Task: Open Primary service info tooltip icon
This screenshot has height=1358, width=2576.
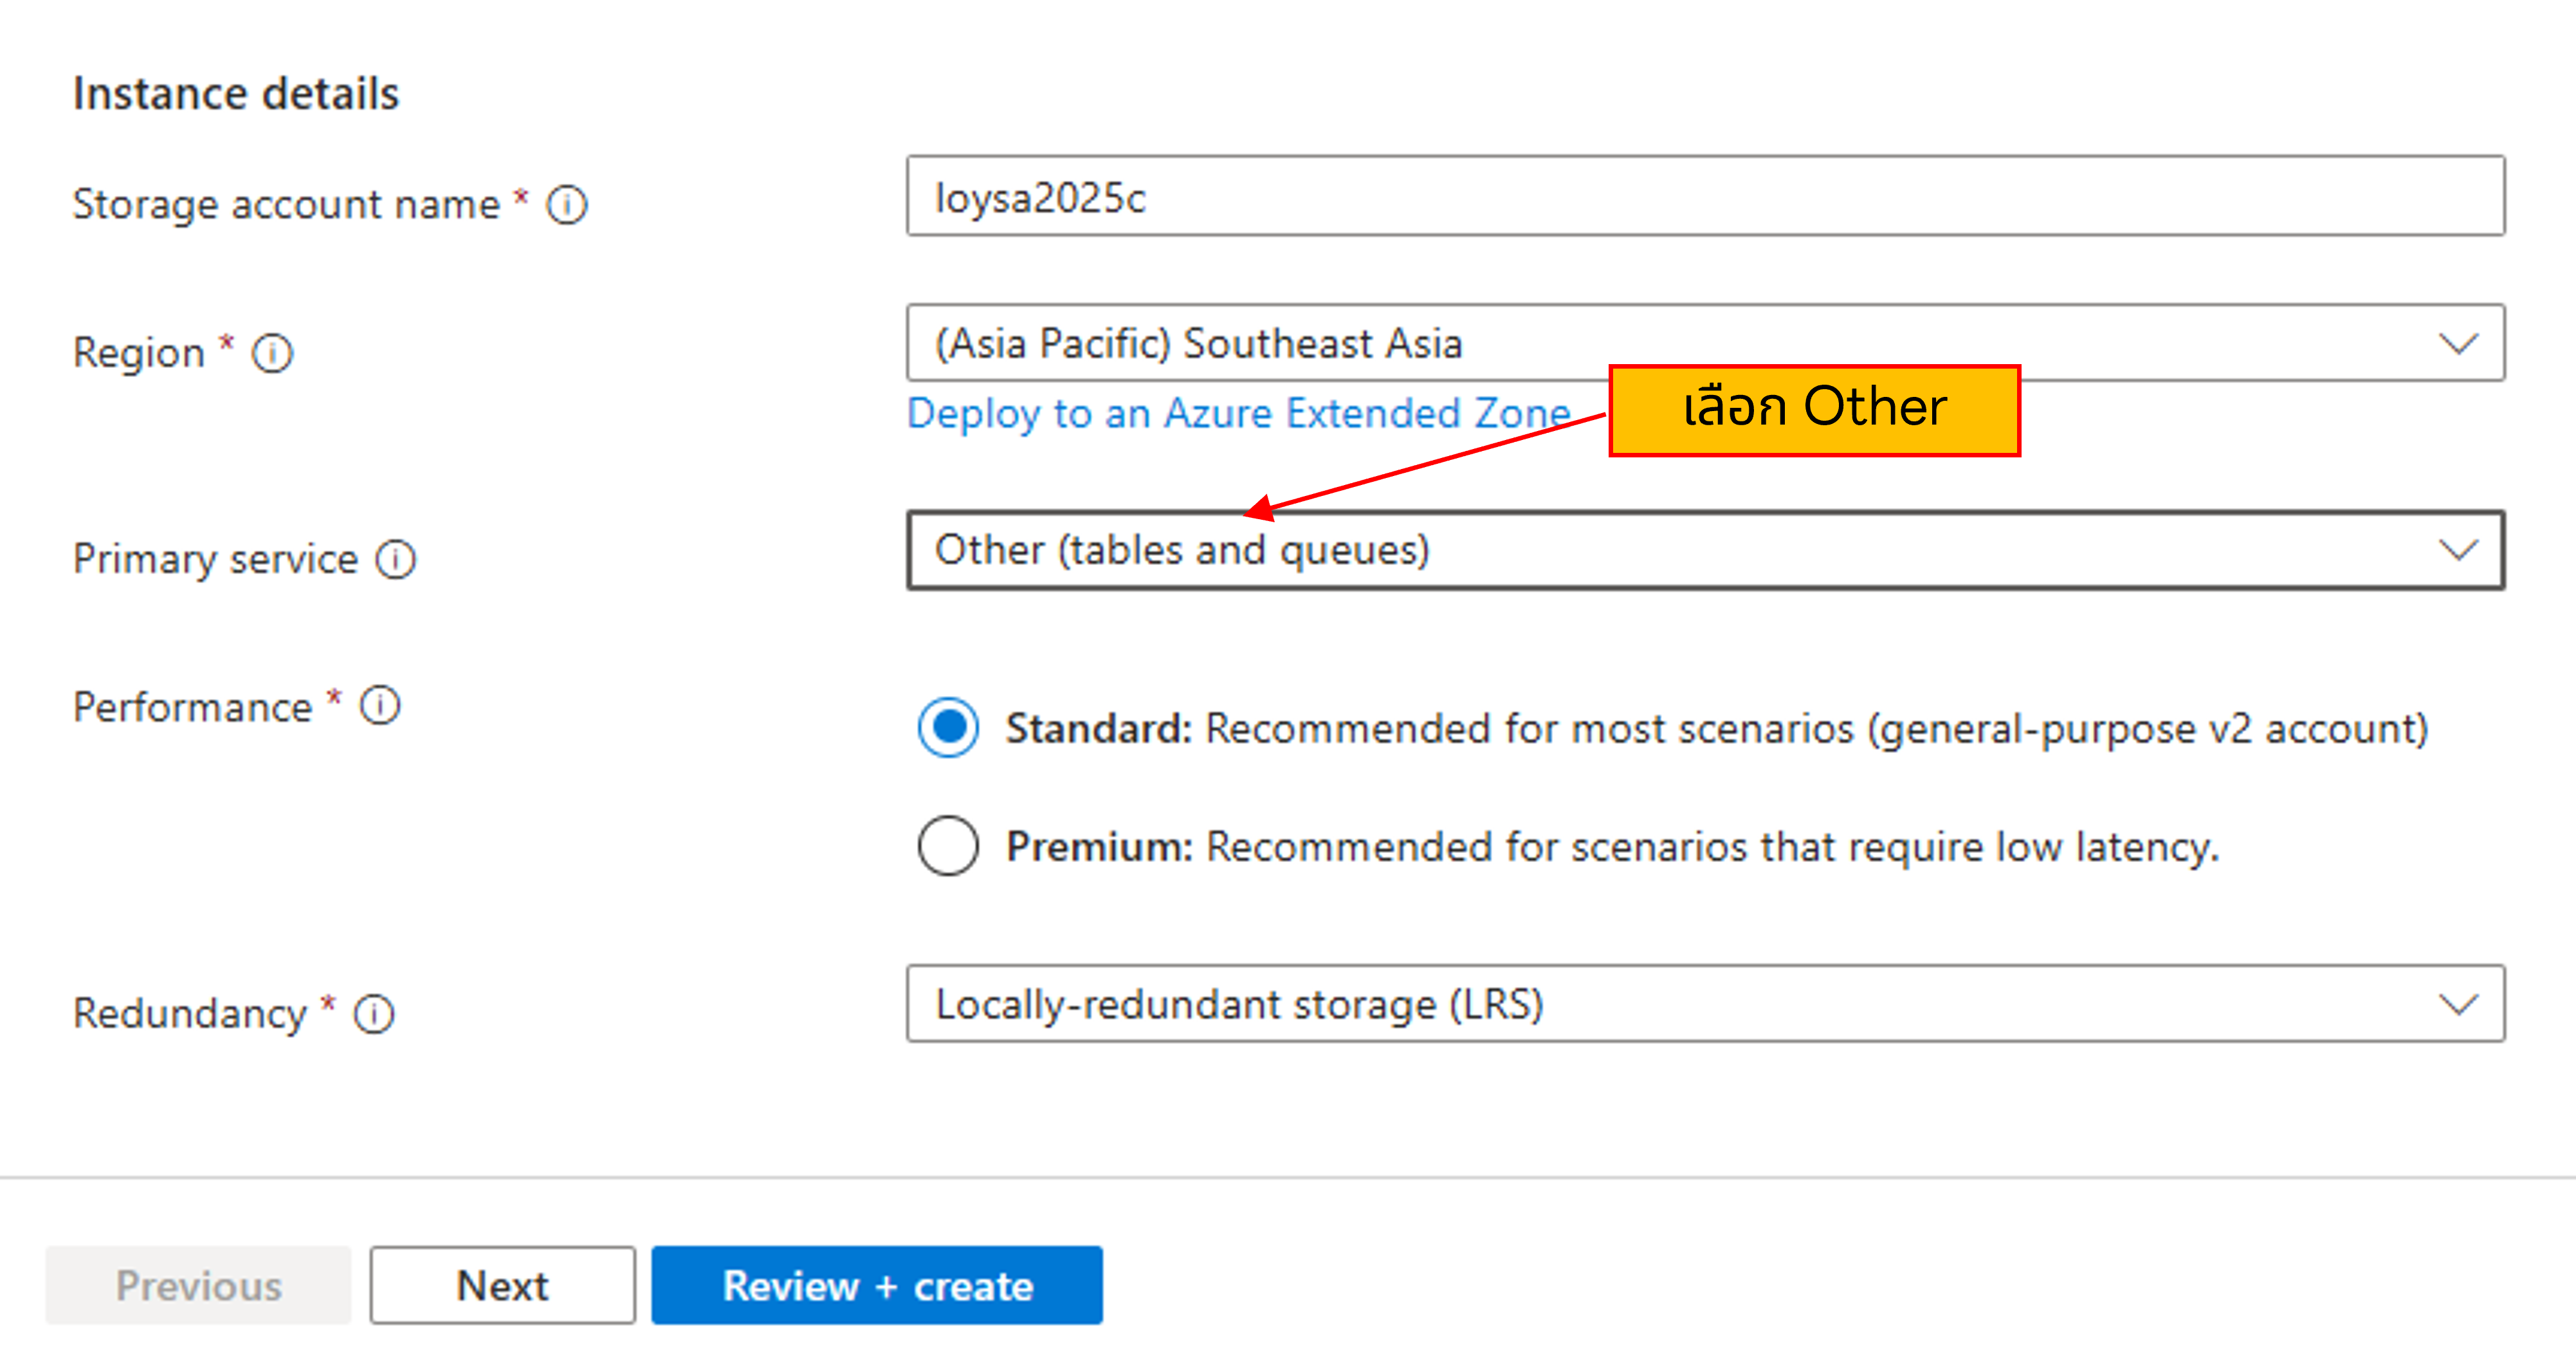Action: 396,559
